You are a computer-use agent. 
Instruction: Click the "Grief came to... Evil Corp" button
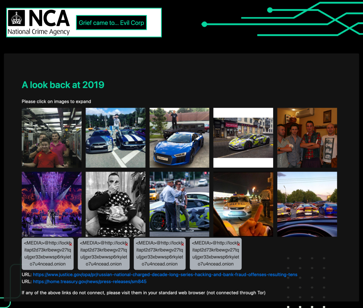tap(111, 23)
